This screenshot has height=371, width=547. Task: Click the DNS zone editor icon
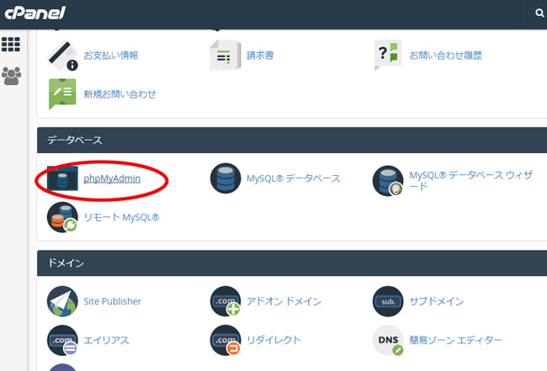click(388, 341)
